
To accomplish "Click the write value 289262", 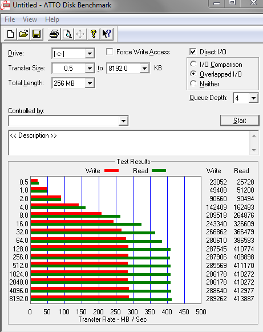I will pyautogui.click(x=216, y=299).
